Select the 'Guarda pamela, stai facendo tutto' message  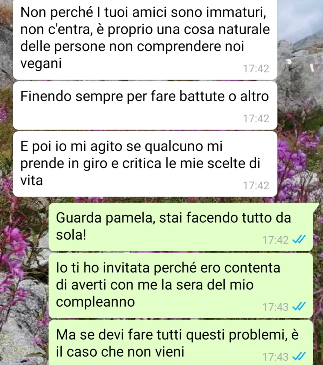[x=181, y=227]
